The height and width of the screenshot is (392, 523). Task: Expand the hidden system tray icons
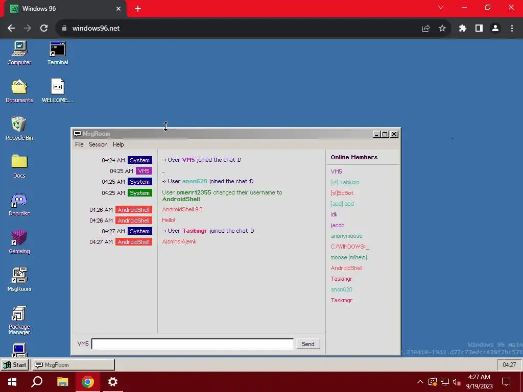pyautogui.click(x=420, y=382)
